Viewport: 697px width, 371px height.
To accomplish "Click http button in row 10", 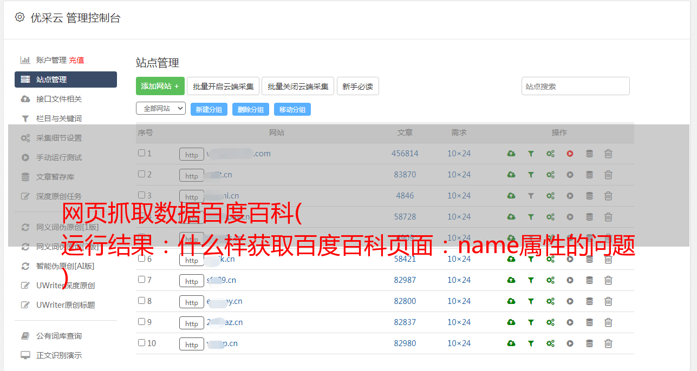I will click(x=192, y=345).
